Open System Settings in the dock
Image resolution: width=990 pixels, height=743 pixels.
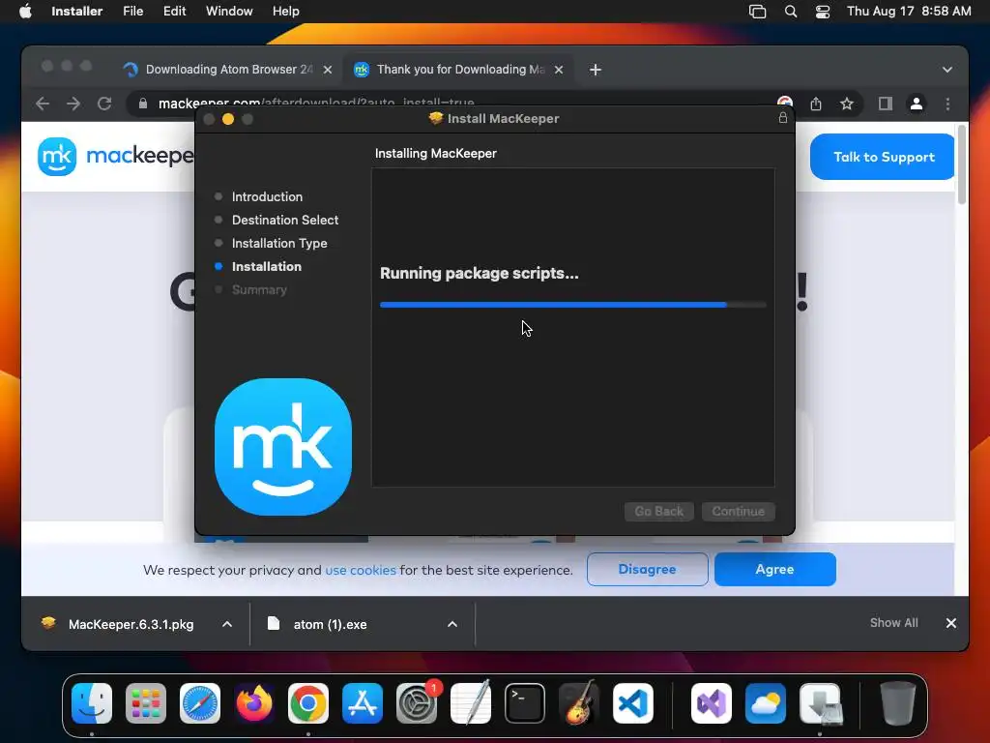tap(417, 702)
